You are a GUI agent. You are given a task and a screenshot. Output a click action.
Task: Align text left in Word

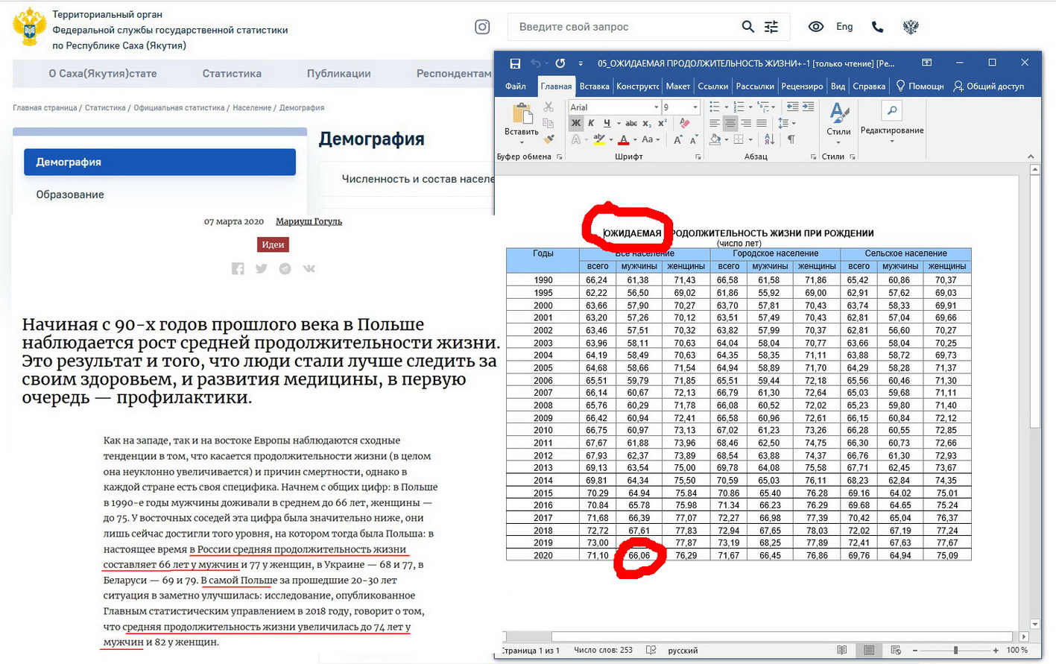coord(715,123)
